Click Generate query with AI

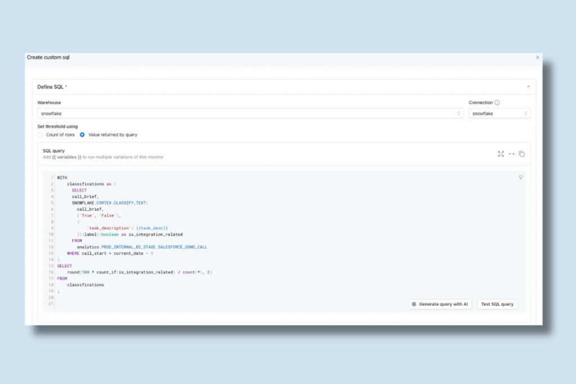click(440, 304)
